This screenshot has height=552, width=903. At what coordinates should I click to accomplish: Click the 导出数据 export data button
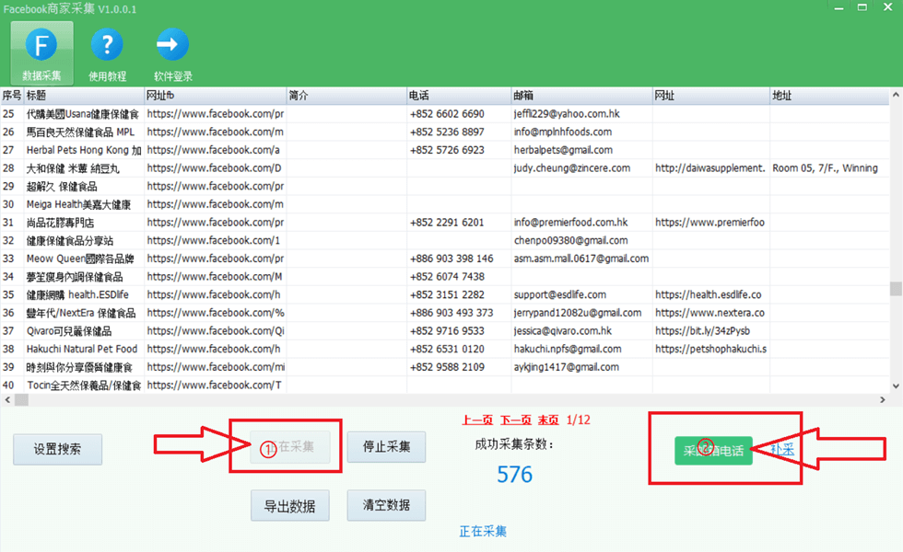(x=289, y=506)
